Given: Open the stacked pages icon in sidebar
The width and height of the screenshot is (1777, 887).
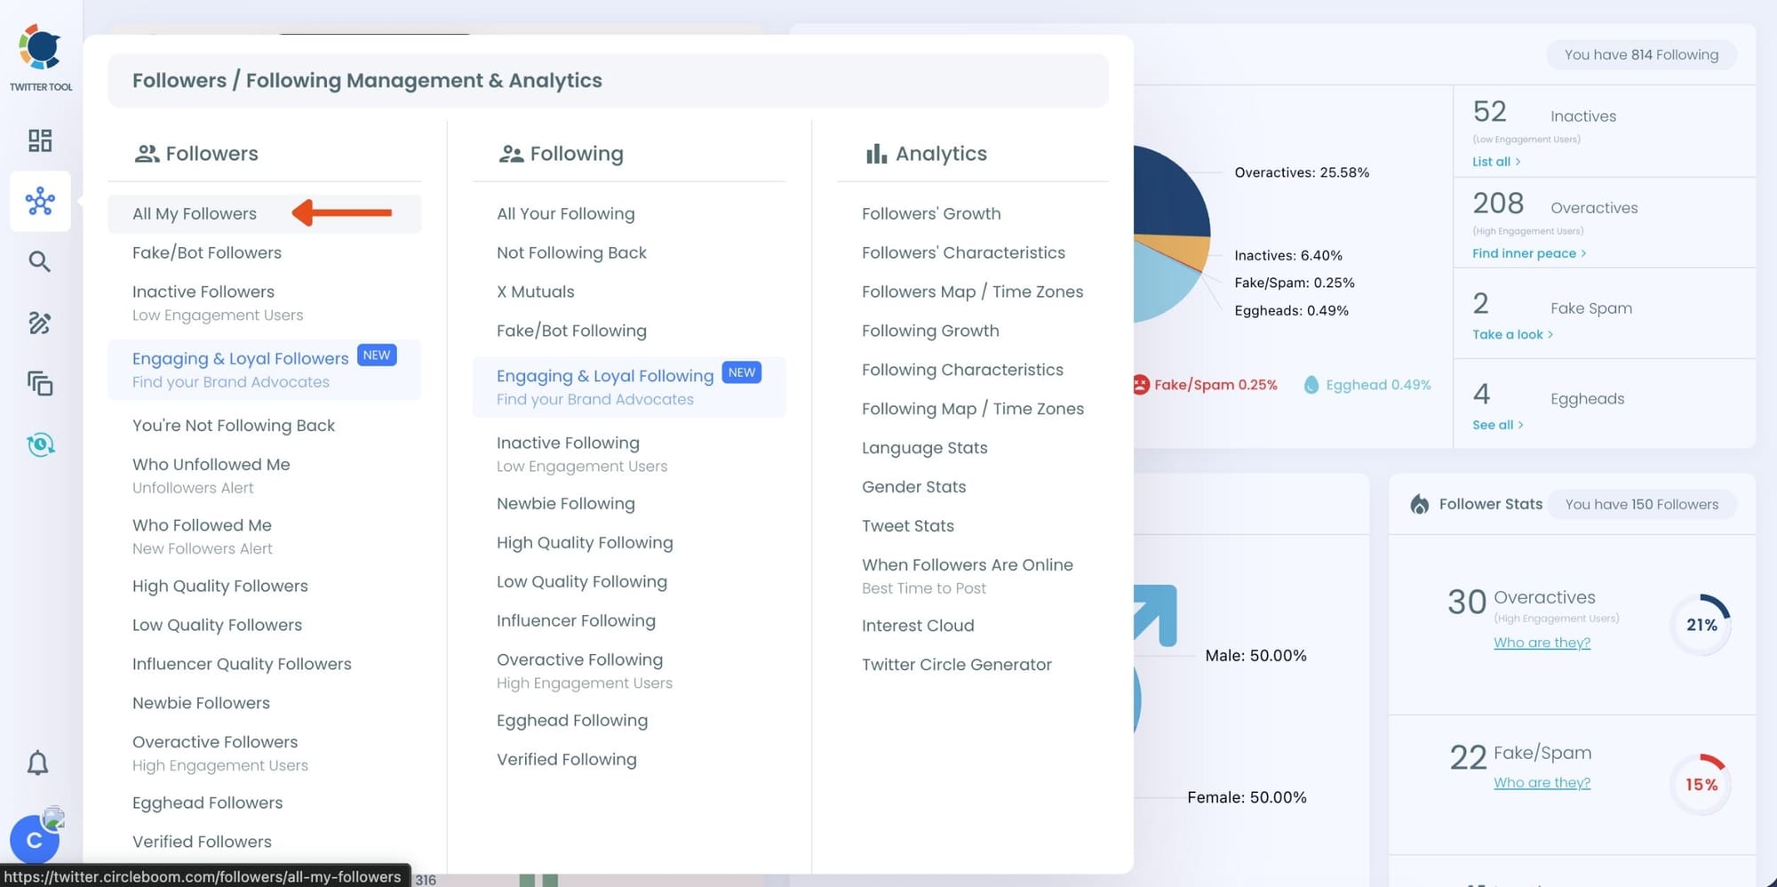Looking at the screenshot, I should coord(40,383).
